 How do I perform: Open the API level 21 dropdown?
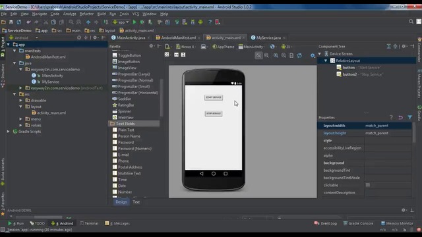tap(287, 47)
